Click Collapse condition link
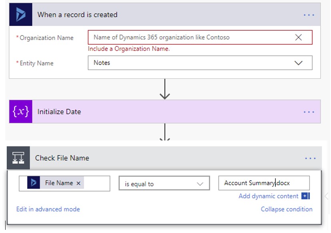 point(287,209)
